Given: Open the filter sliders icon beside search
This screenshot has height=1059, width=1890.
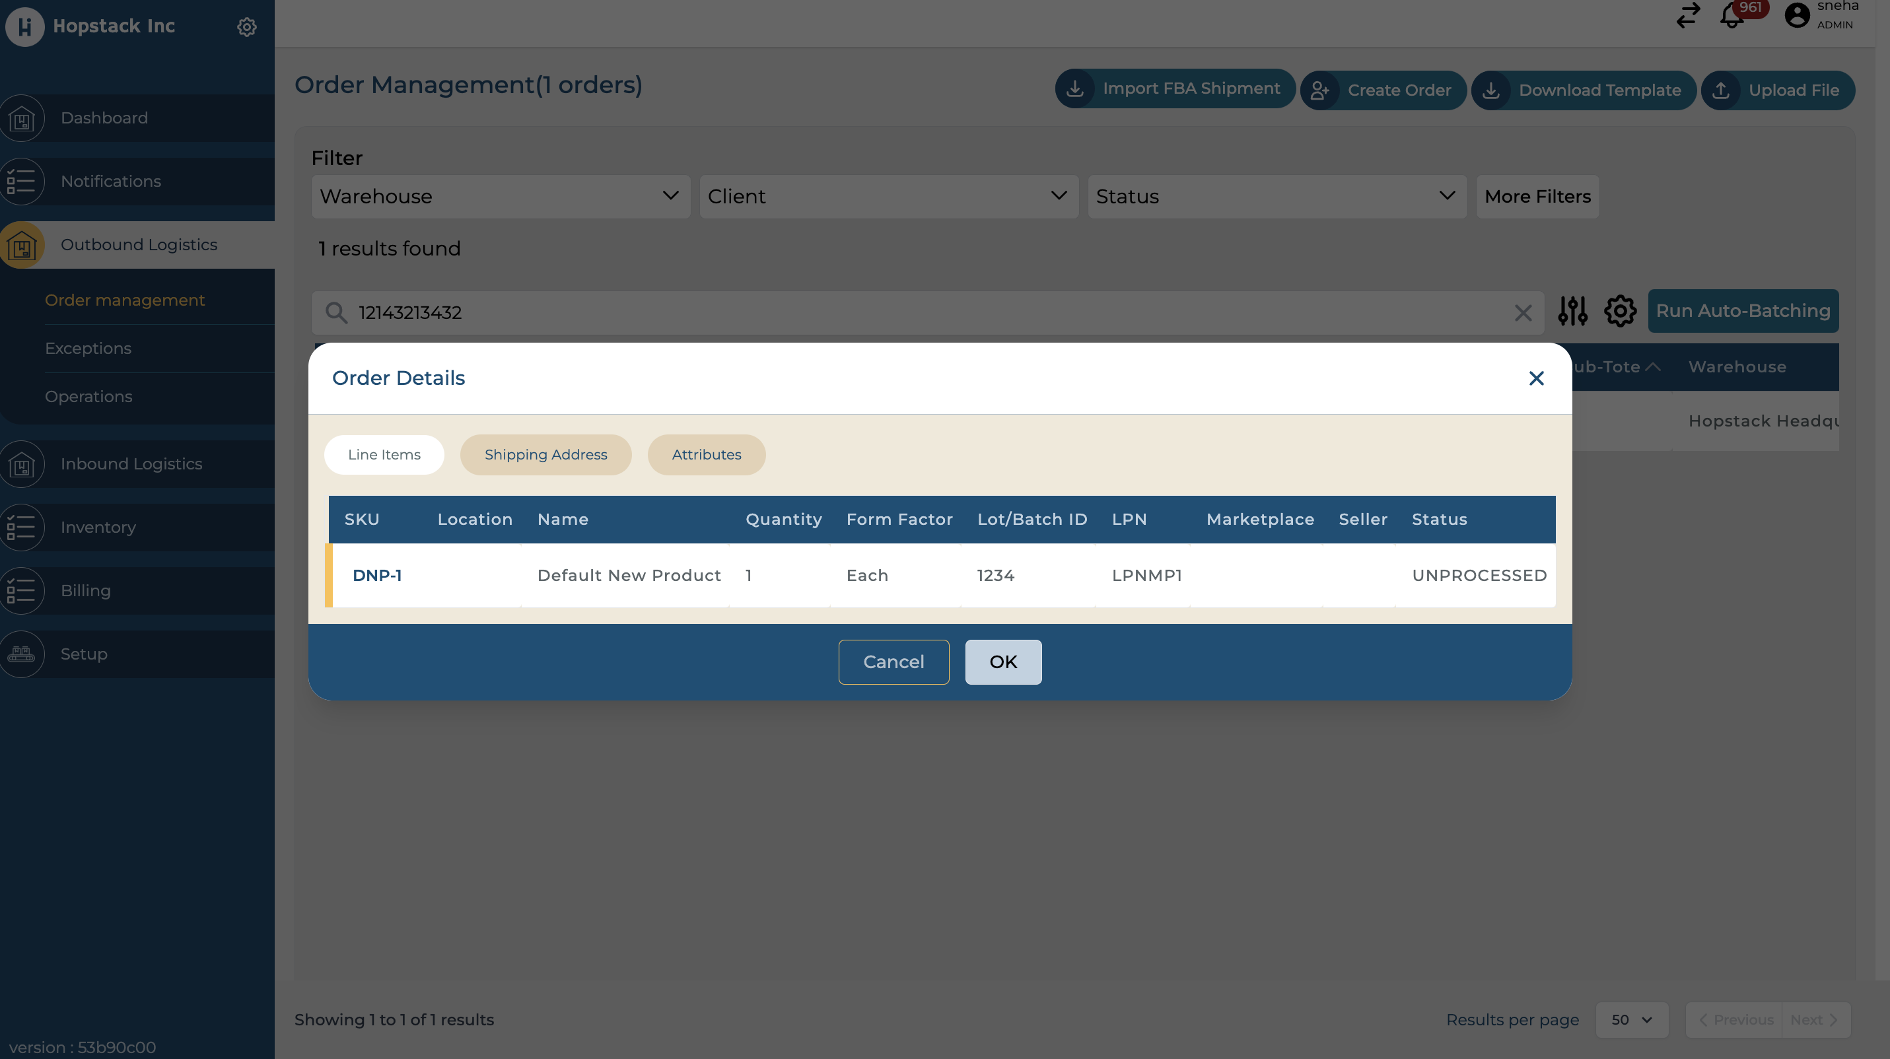Looking at the screenshot, I should pos(1572,311).
